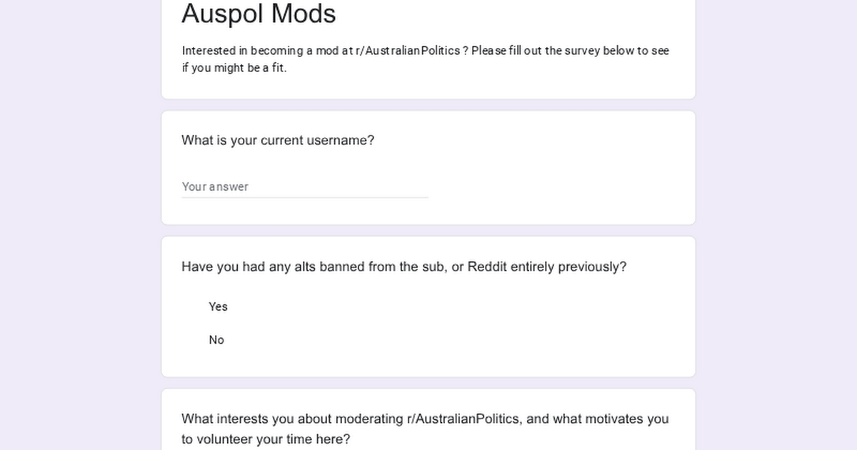Click the word 'Reddit' in the alts question
The height and width of the screenshot is (450, 857).
pyautogui.click(x=487, y=267)
